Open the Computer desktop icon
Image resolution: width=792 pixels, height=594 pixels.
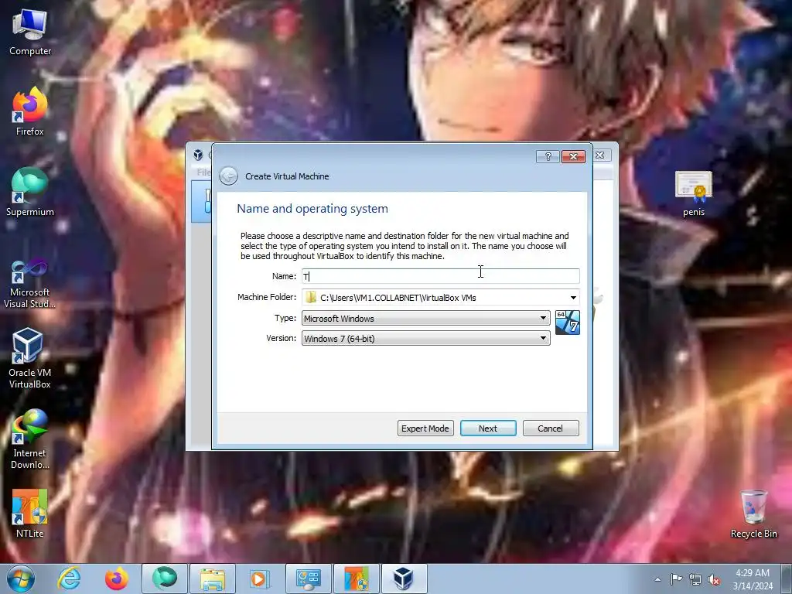click(x=30, y=32)
